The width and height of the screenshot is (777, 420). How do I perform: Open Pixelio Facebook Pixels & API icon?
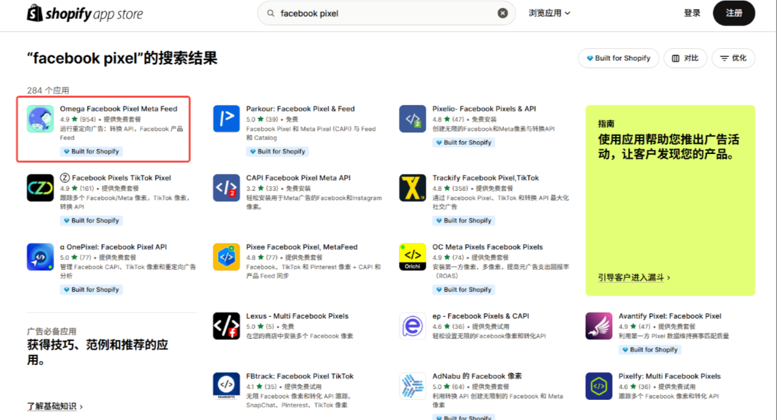[412, 119]
